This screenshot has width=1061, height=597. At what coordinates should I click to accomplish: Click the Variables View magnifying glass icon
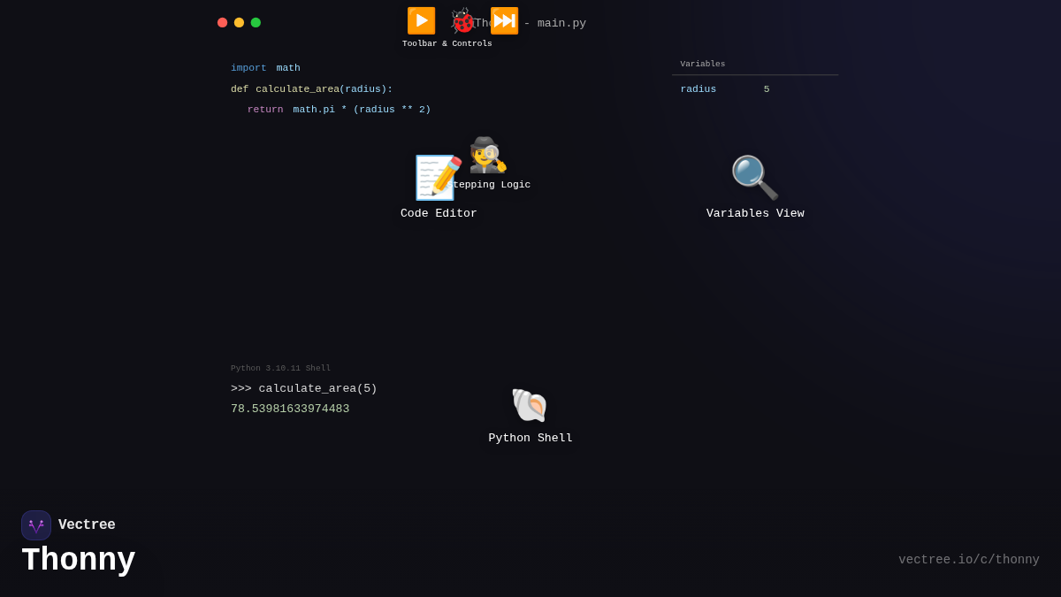point(754,178)
